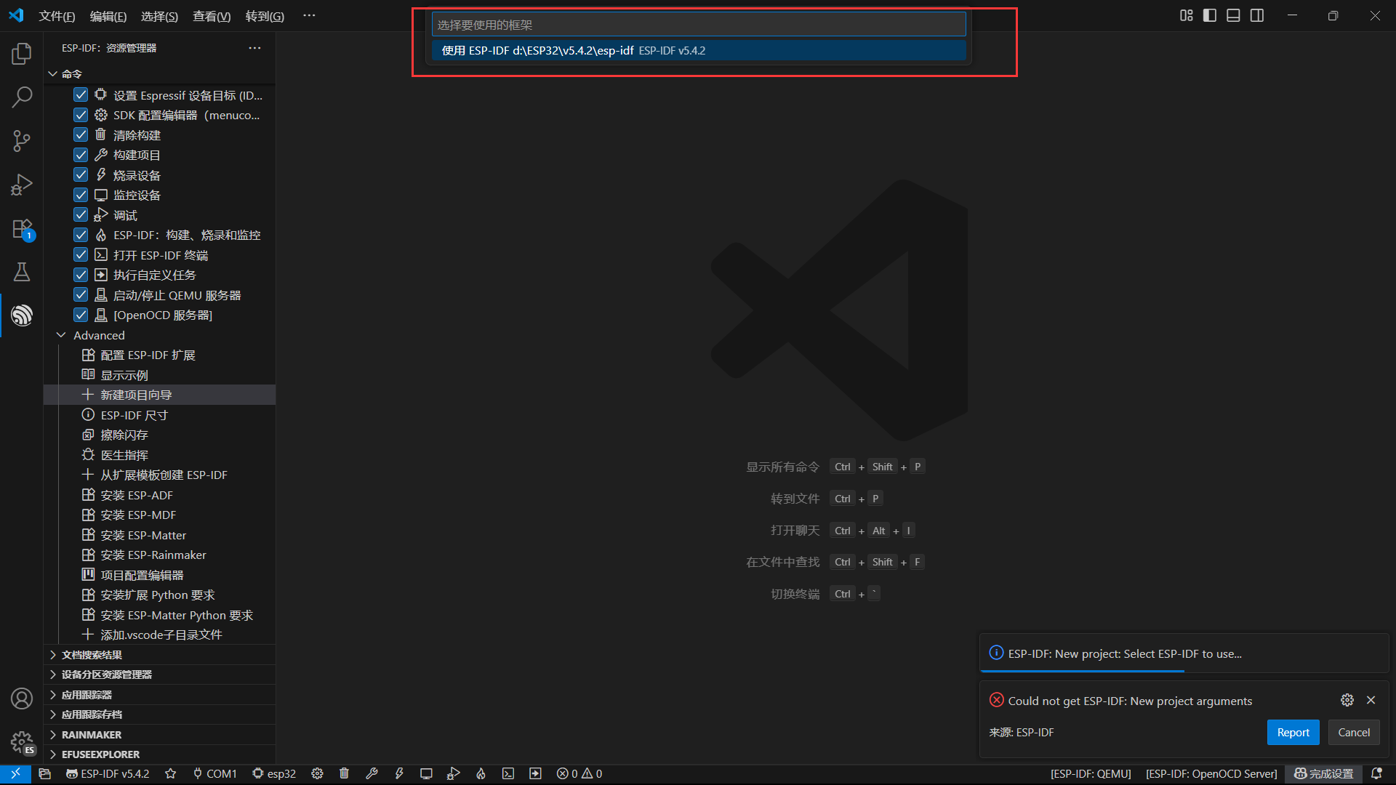Click the star flash method icon in status bar
The image size is (1396, 785).
(170, 774)
